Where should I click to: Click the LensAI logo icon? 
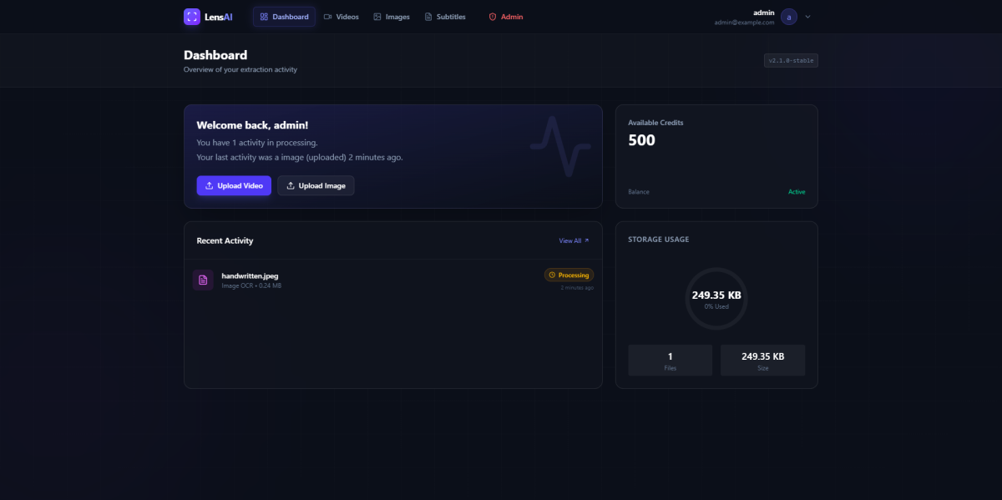click(x=192, y=17)
